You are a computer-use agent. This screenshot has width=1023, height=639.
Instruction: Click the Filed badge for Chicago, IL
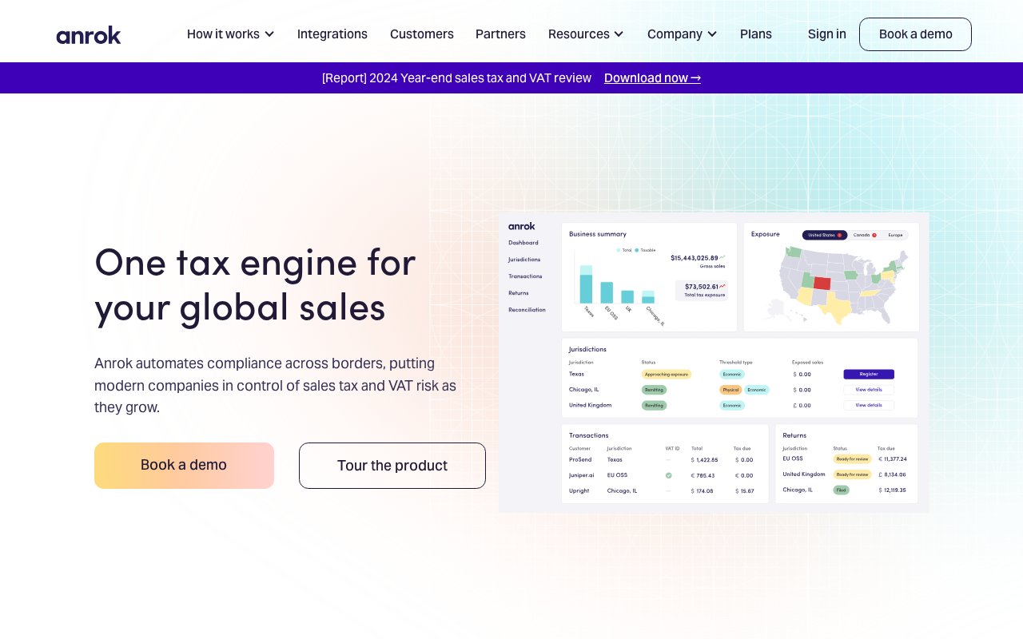[x=841, y=490]
